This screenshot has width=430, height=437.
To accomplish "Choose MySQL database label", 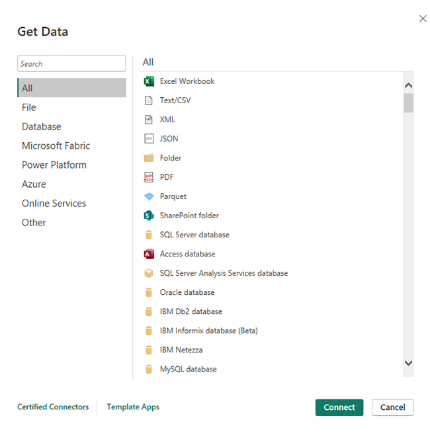I will tap(188, 369).
